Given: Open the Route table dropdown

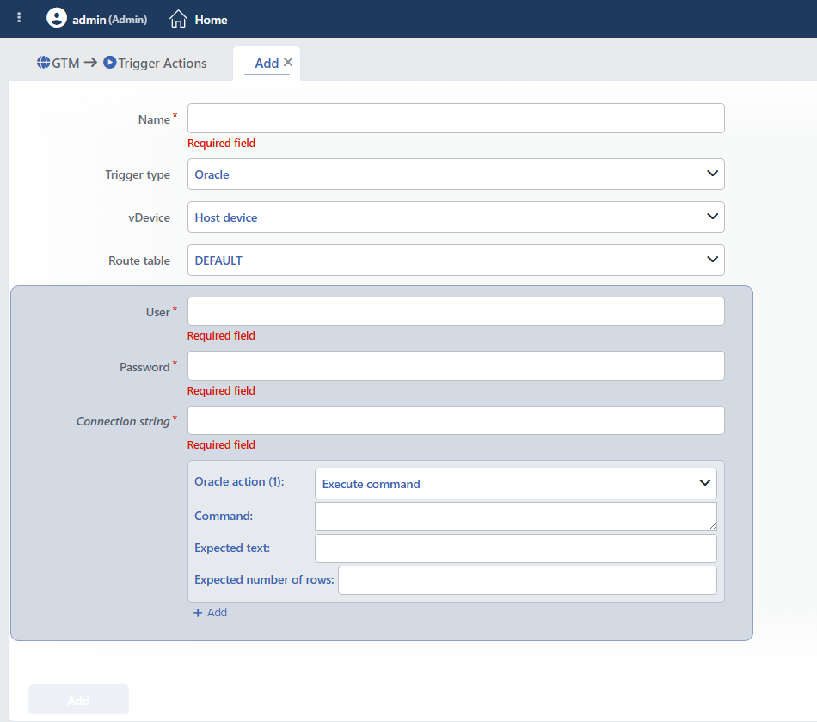Looking at the screenshot, I should tap(456, 260).
